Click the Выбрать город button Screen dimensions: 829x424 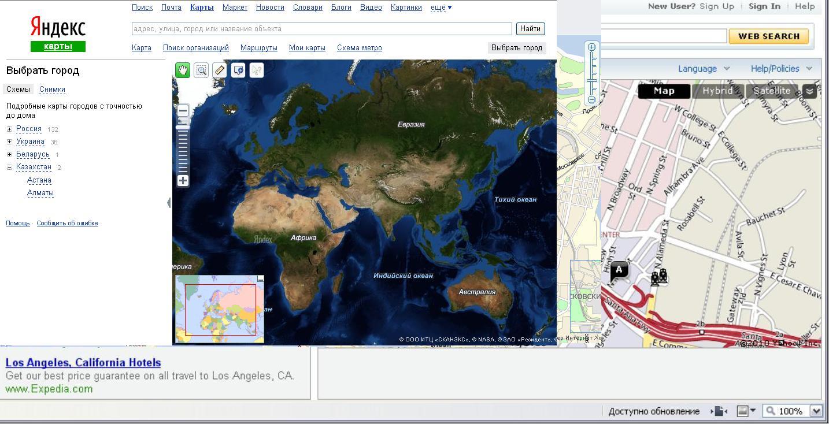click(x=517, y=48)
